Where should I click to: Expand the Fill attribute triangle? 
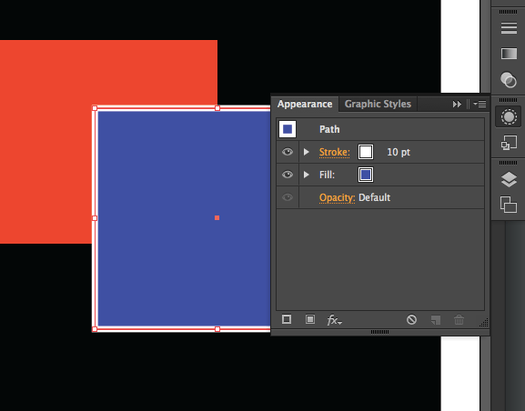tap(306, 175)
